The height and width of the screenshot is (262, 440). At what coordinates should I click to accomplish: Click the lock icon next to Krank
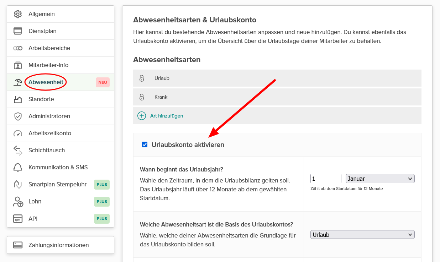(142, 97)
